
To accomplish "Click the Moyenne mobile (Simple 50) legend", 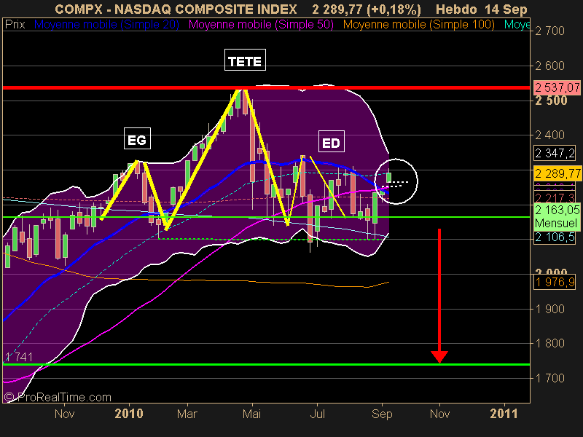I will coord(261,25).
